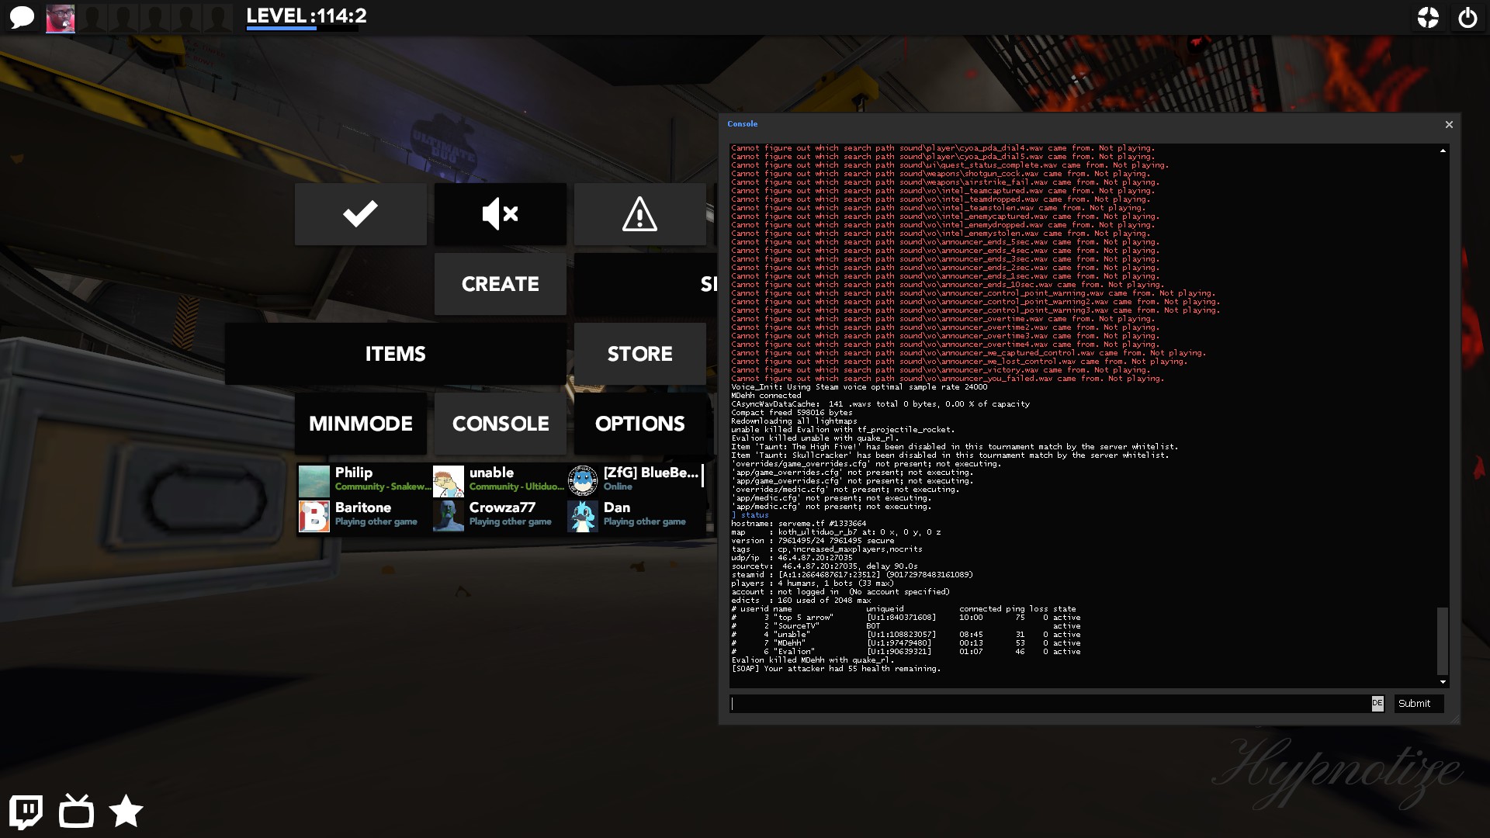Open the ITEMS menu
The width and height of the screenshot is (1490, 838).
tap(395, 354)
